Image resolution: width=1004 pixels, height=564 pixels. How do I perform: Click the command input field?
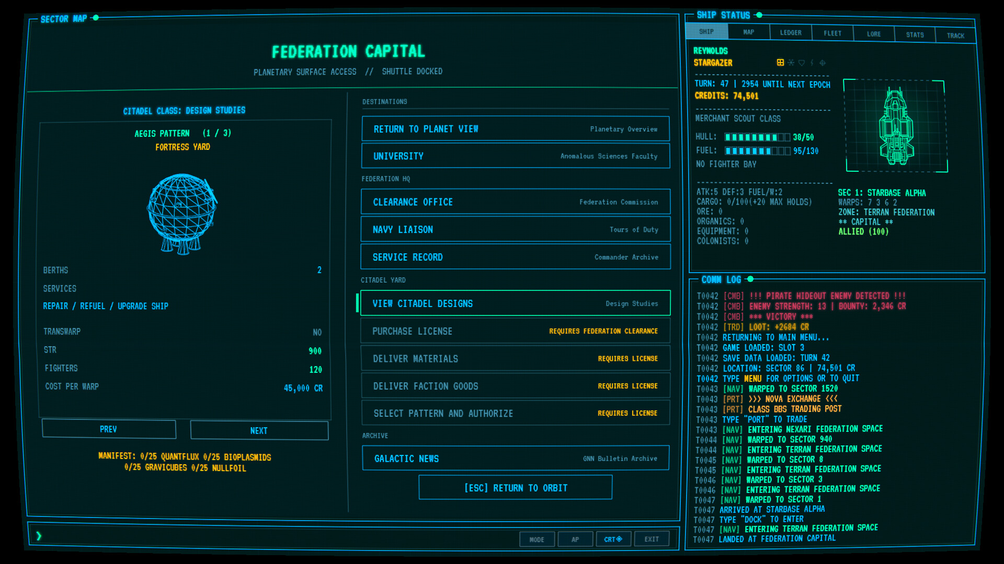click(277, 538)
